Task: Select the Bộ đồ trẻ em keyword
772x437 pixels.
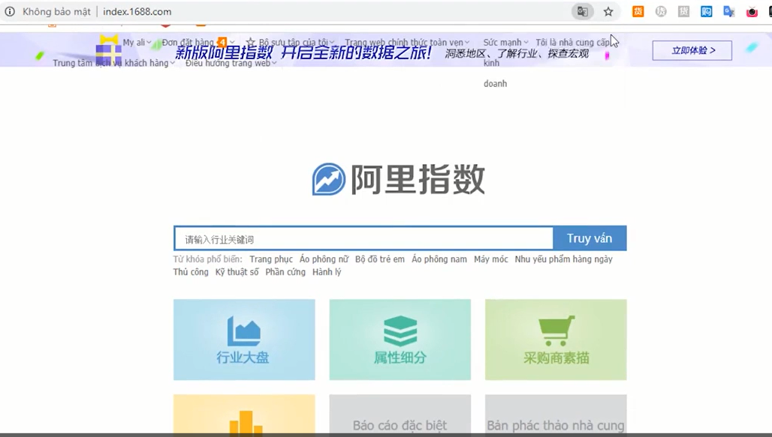Action: click(380, 259)
